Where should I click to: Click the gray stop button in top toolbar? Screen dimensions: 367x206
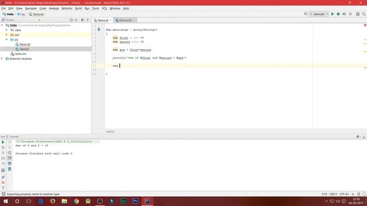click(x=350, y=14)
